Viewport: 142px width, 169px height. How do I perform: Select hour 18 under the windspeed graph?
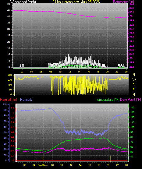tap(98, 72)
